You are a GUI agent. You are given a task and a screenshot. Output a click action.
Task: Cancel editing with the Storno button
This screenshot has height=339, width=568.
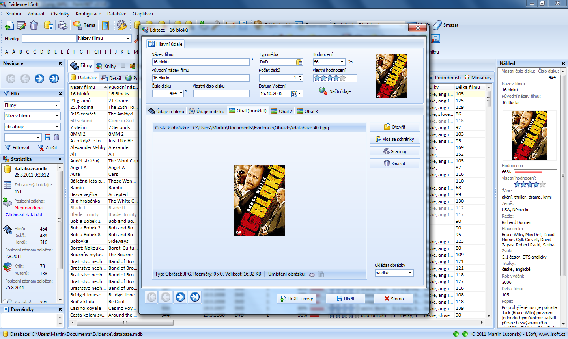[394, 299]
